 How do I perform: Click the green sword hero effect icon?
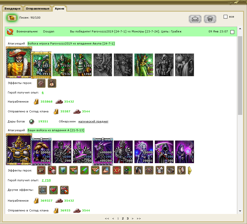coord(84,170)
